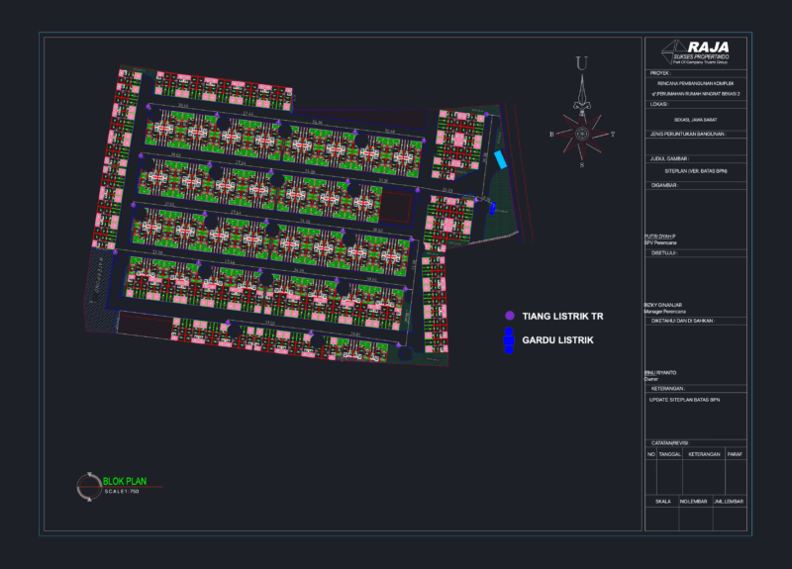Click the CATATAN/REVISI label
This screenshot has height=569, width=792.
point(670,443)
